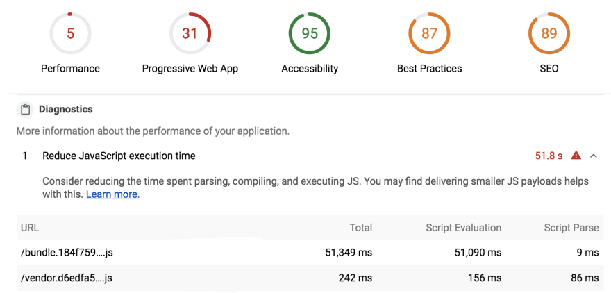Viewport: 611px width, 293px height.
Task: Select the Accessibility score gauge showing 95
Action: [310, 33]
